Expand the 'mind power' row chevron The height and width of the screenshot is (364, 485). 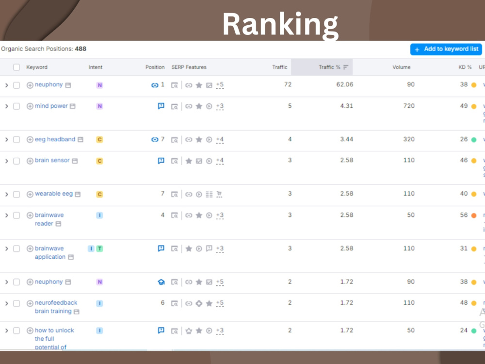tap(6, 106)
